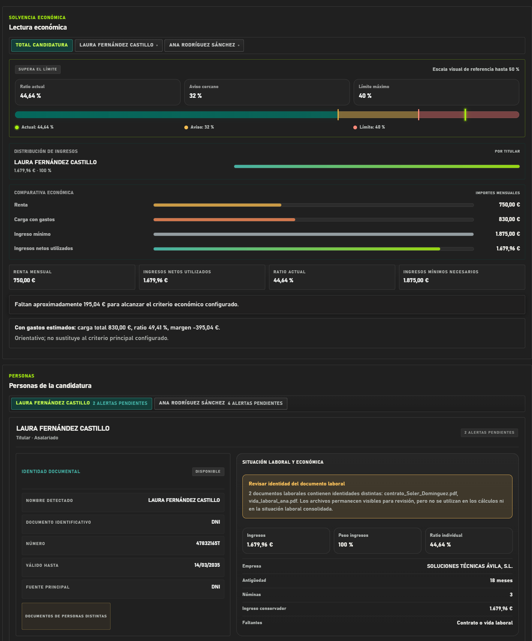This screenshot has width=532, height=641.
Task: Click the SUPERA EL LÍMITE badge
Action: (x=38, y=69)
